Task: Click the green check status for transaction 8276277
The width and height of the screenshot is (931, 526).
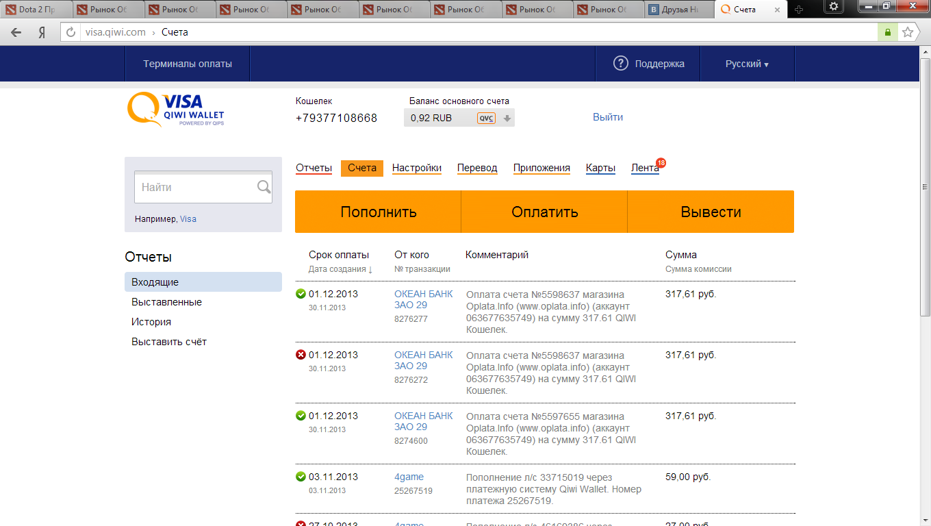Action: click(301, 294)
